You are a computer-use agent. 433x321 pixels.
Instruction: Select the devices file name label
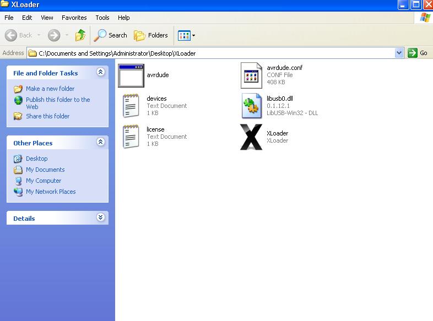[x=156, y=99]
